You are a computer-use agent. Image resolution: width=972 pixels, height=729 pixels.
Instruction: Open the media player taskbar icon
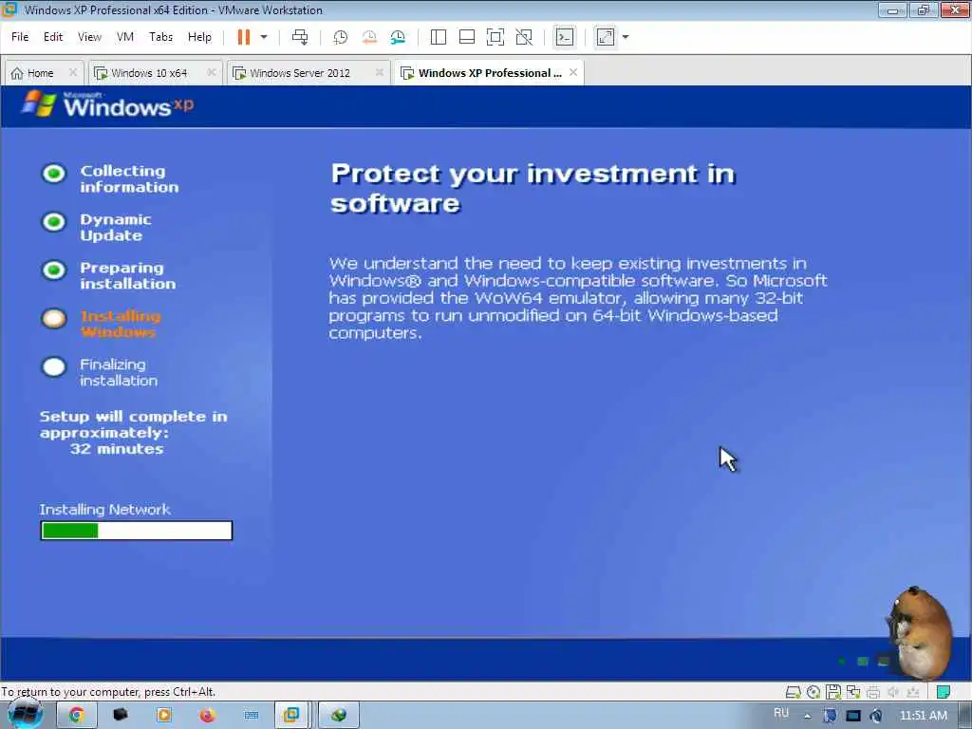(164, 716)
